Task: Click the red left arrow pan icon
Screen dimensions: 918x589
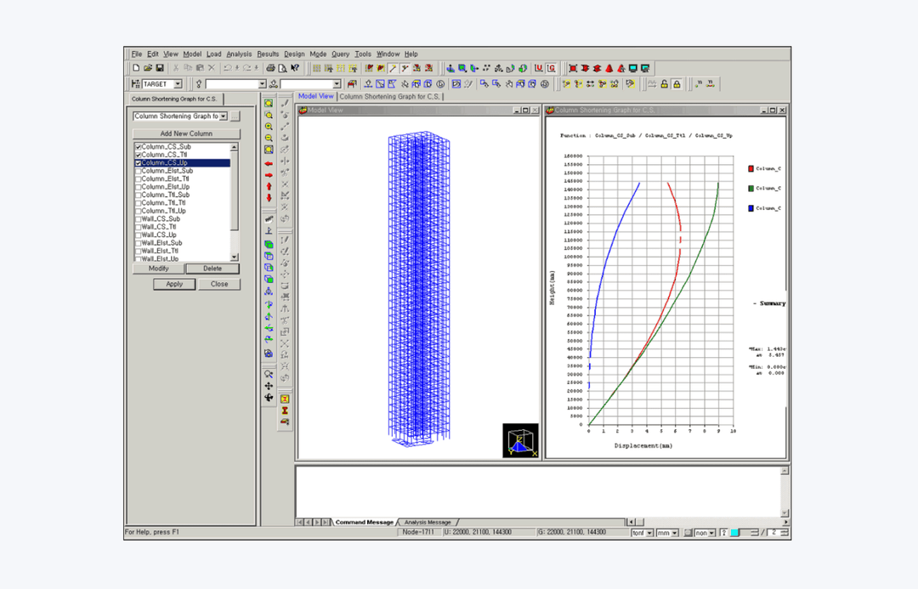Action: pos(269,164)
